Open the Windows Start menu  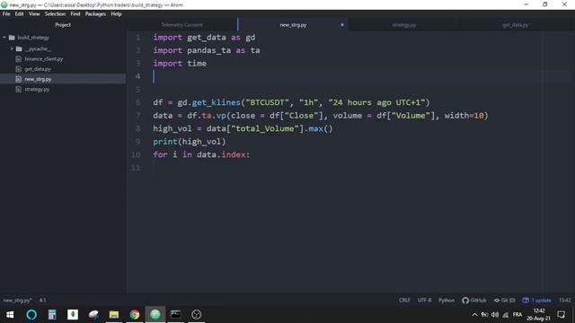(10, 315)
